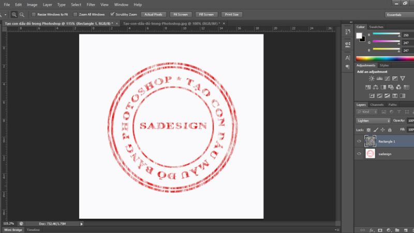
Task: Click the Fill Screen button
Action: click(206, 14)
